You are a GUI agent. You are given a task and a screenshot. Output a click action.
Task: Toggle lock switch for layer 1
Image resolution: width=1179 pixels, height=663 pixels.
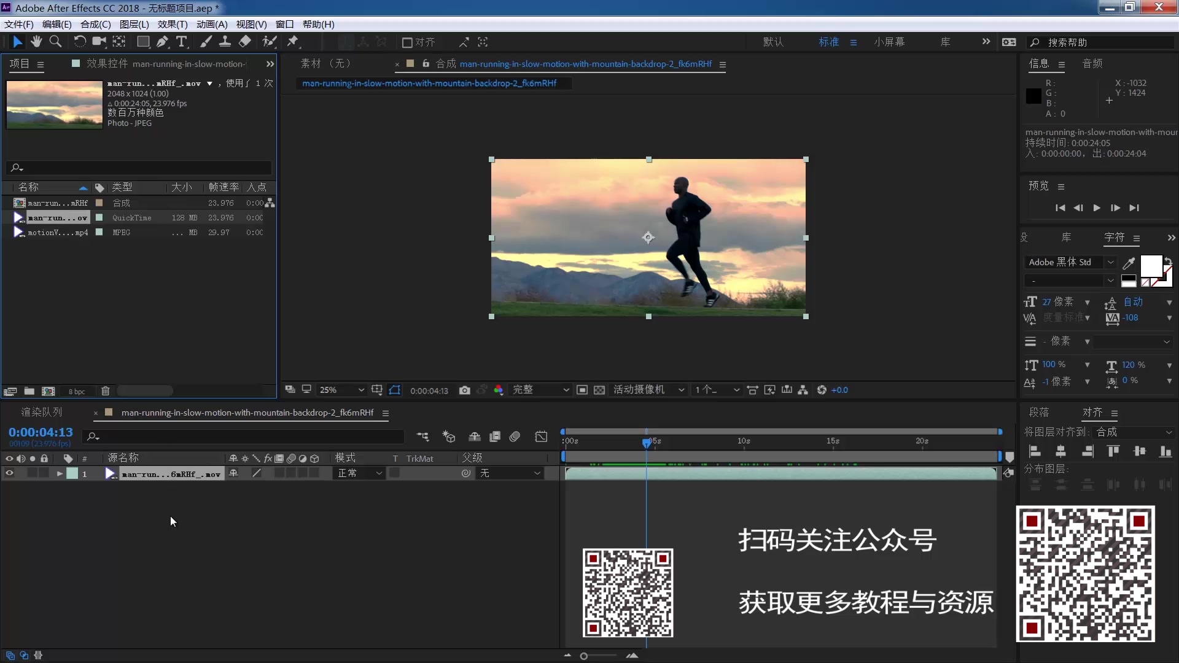(x=44, y=473)
